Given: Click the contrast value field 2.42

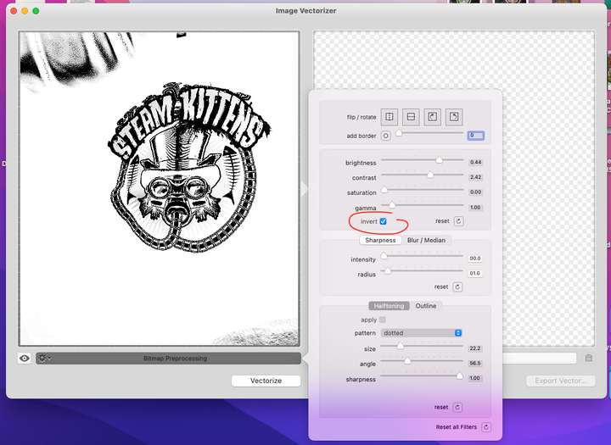Looking at the screenshot, I should point(476,177).
